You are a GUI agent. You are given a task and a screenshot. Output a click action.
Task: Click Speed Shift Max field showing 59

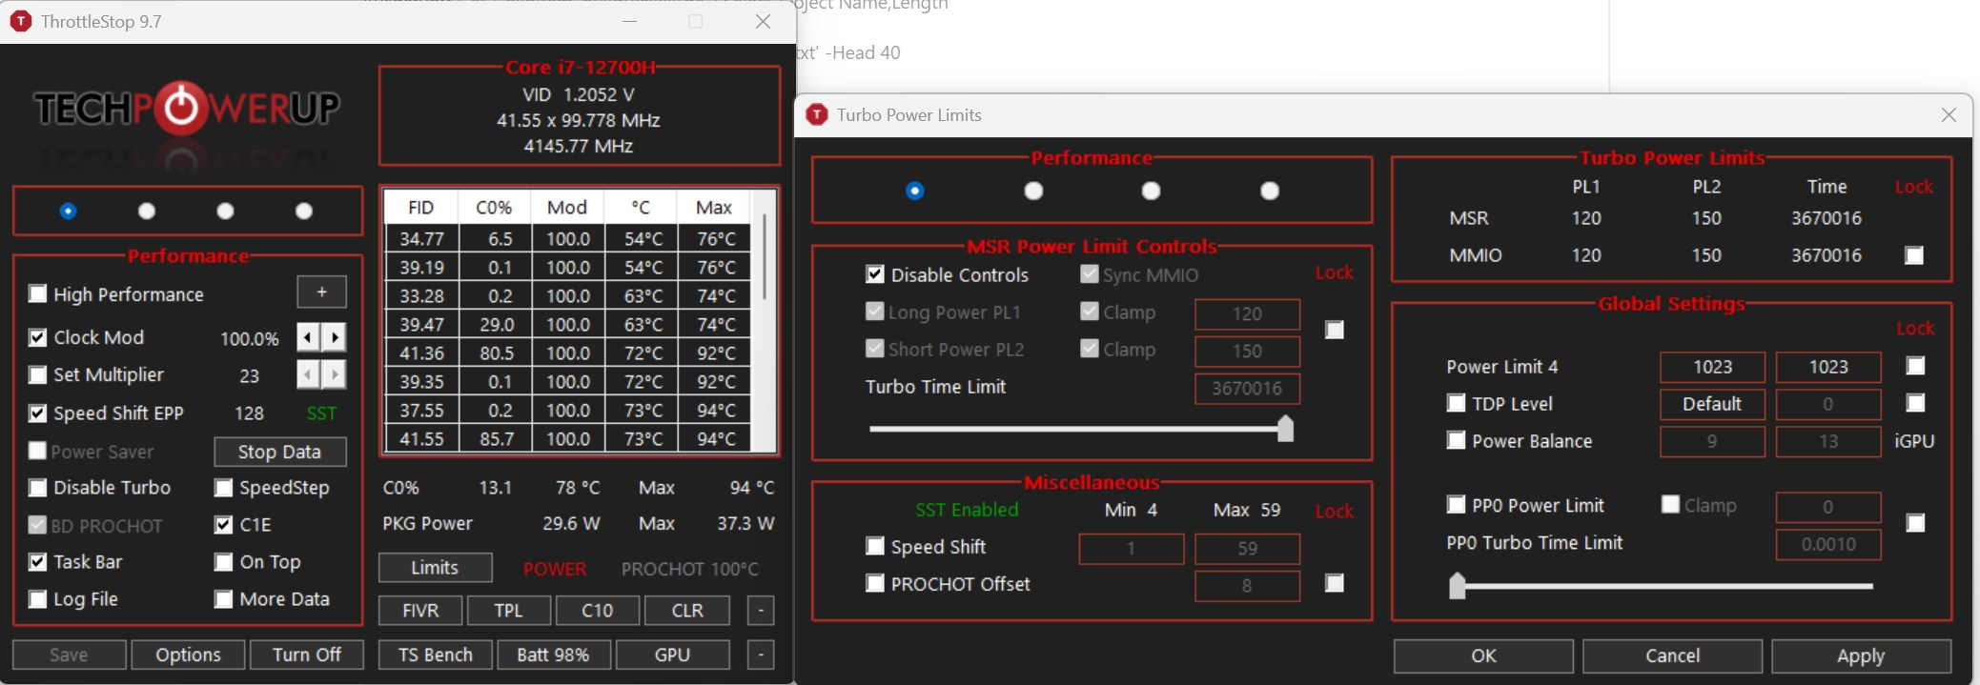coord(1247,549)
